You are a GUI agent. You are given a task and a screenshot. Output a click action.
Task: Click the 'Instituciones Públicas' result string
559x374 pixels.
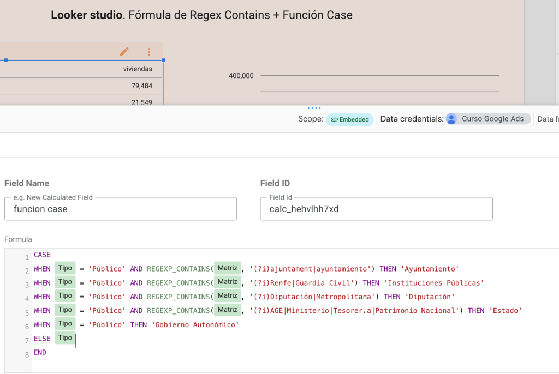point(434,283)
